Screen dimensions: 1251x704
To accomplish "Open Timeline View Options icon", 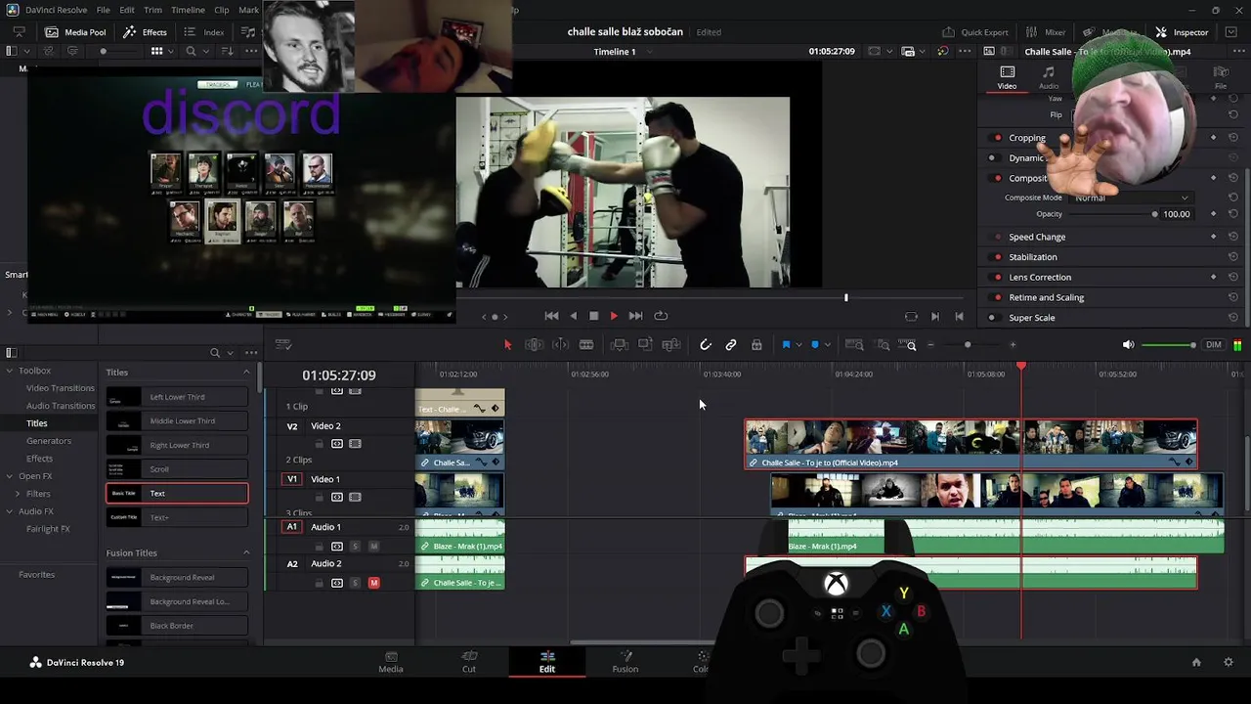I will click(283, 344).
